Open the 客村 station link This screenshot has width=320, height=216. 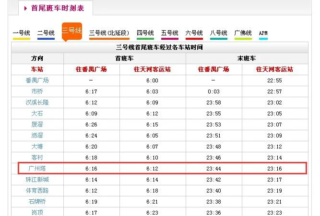pos(37,157)
